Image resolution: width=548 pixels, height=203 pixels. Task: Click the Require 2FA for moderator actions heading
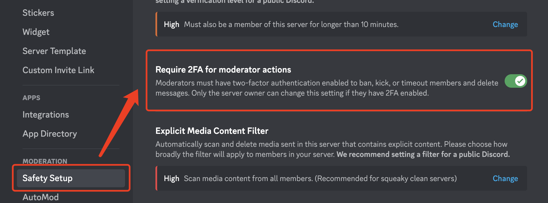tap(223, 69)
